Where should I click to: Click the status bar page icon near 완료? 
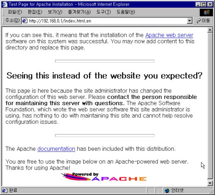5,190
